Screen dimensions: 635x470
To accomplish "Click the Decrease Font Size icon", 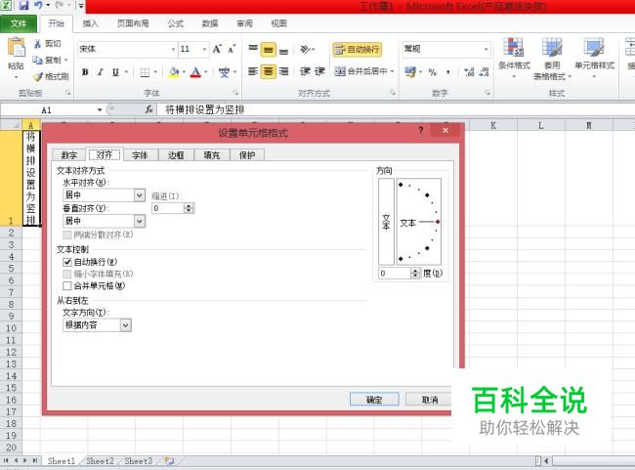I will (x=232, y=50).
